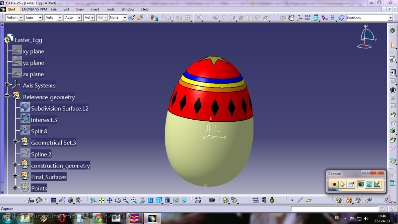Click the Formula f(x) icon

[31, 200]
